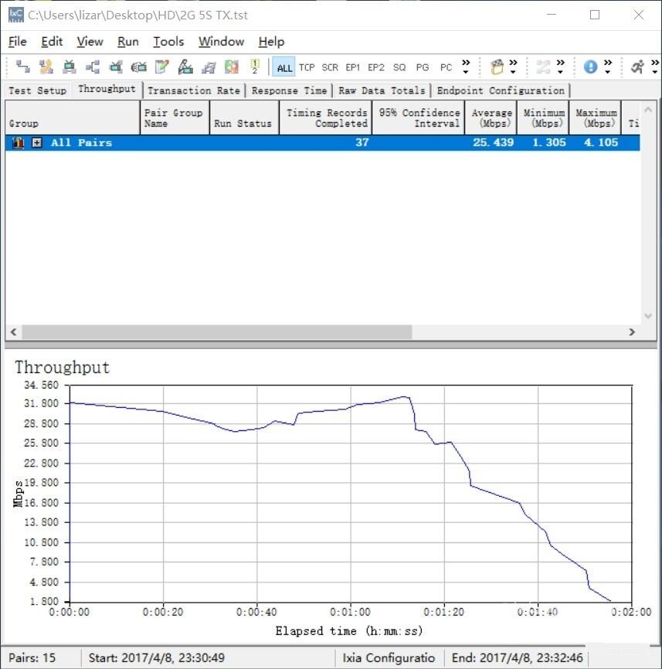Click the SQ toolbar button
Image resolution: width=662 pixels, height=669 pixels.
(399, 67)
